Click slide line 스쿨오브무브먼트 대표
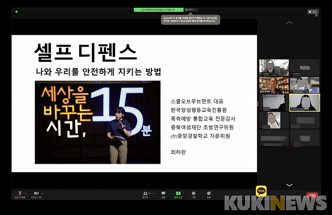 point(197,101)
